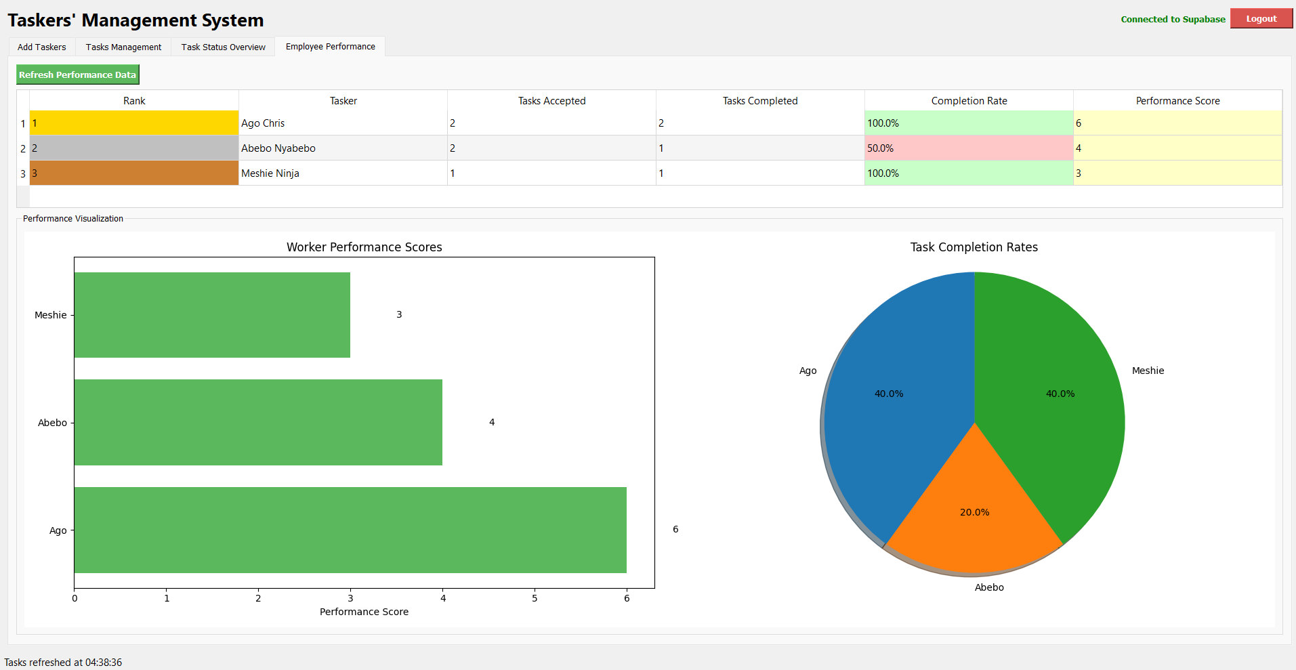Viewport: 1296px width, 670px height.
Task: Click the Taskers' Management System heading
Action: coord(135,20)
